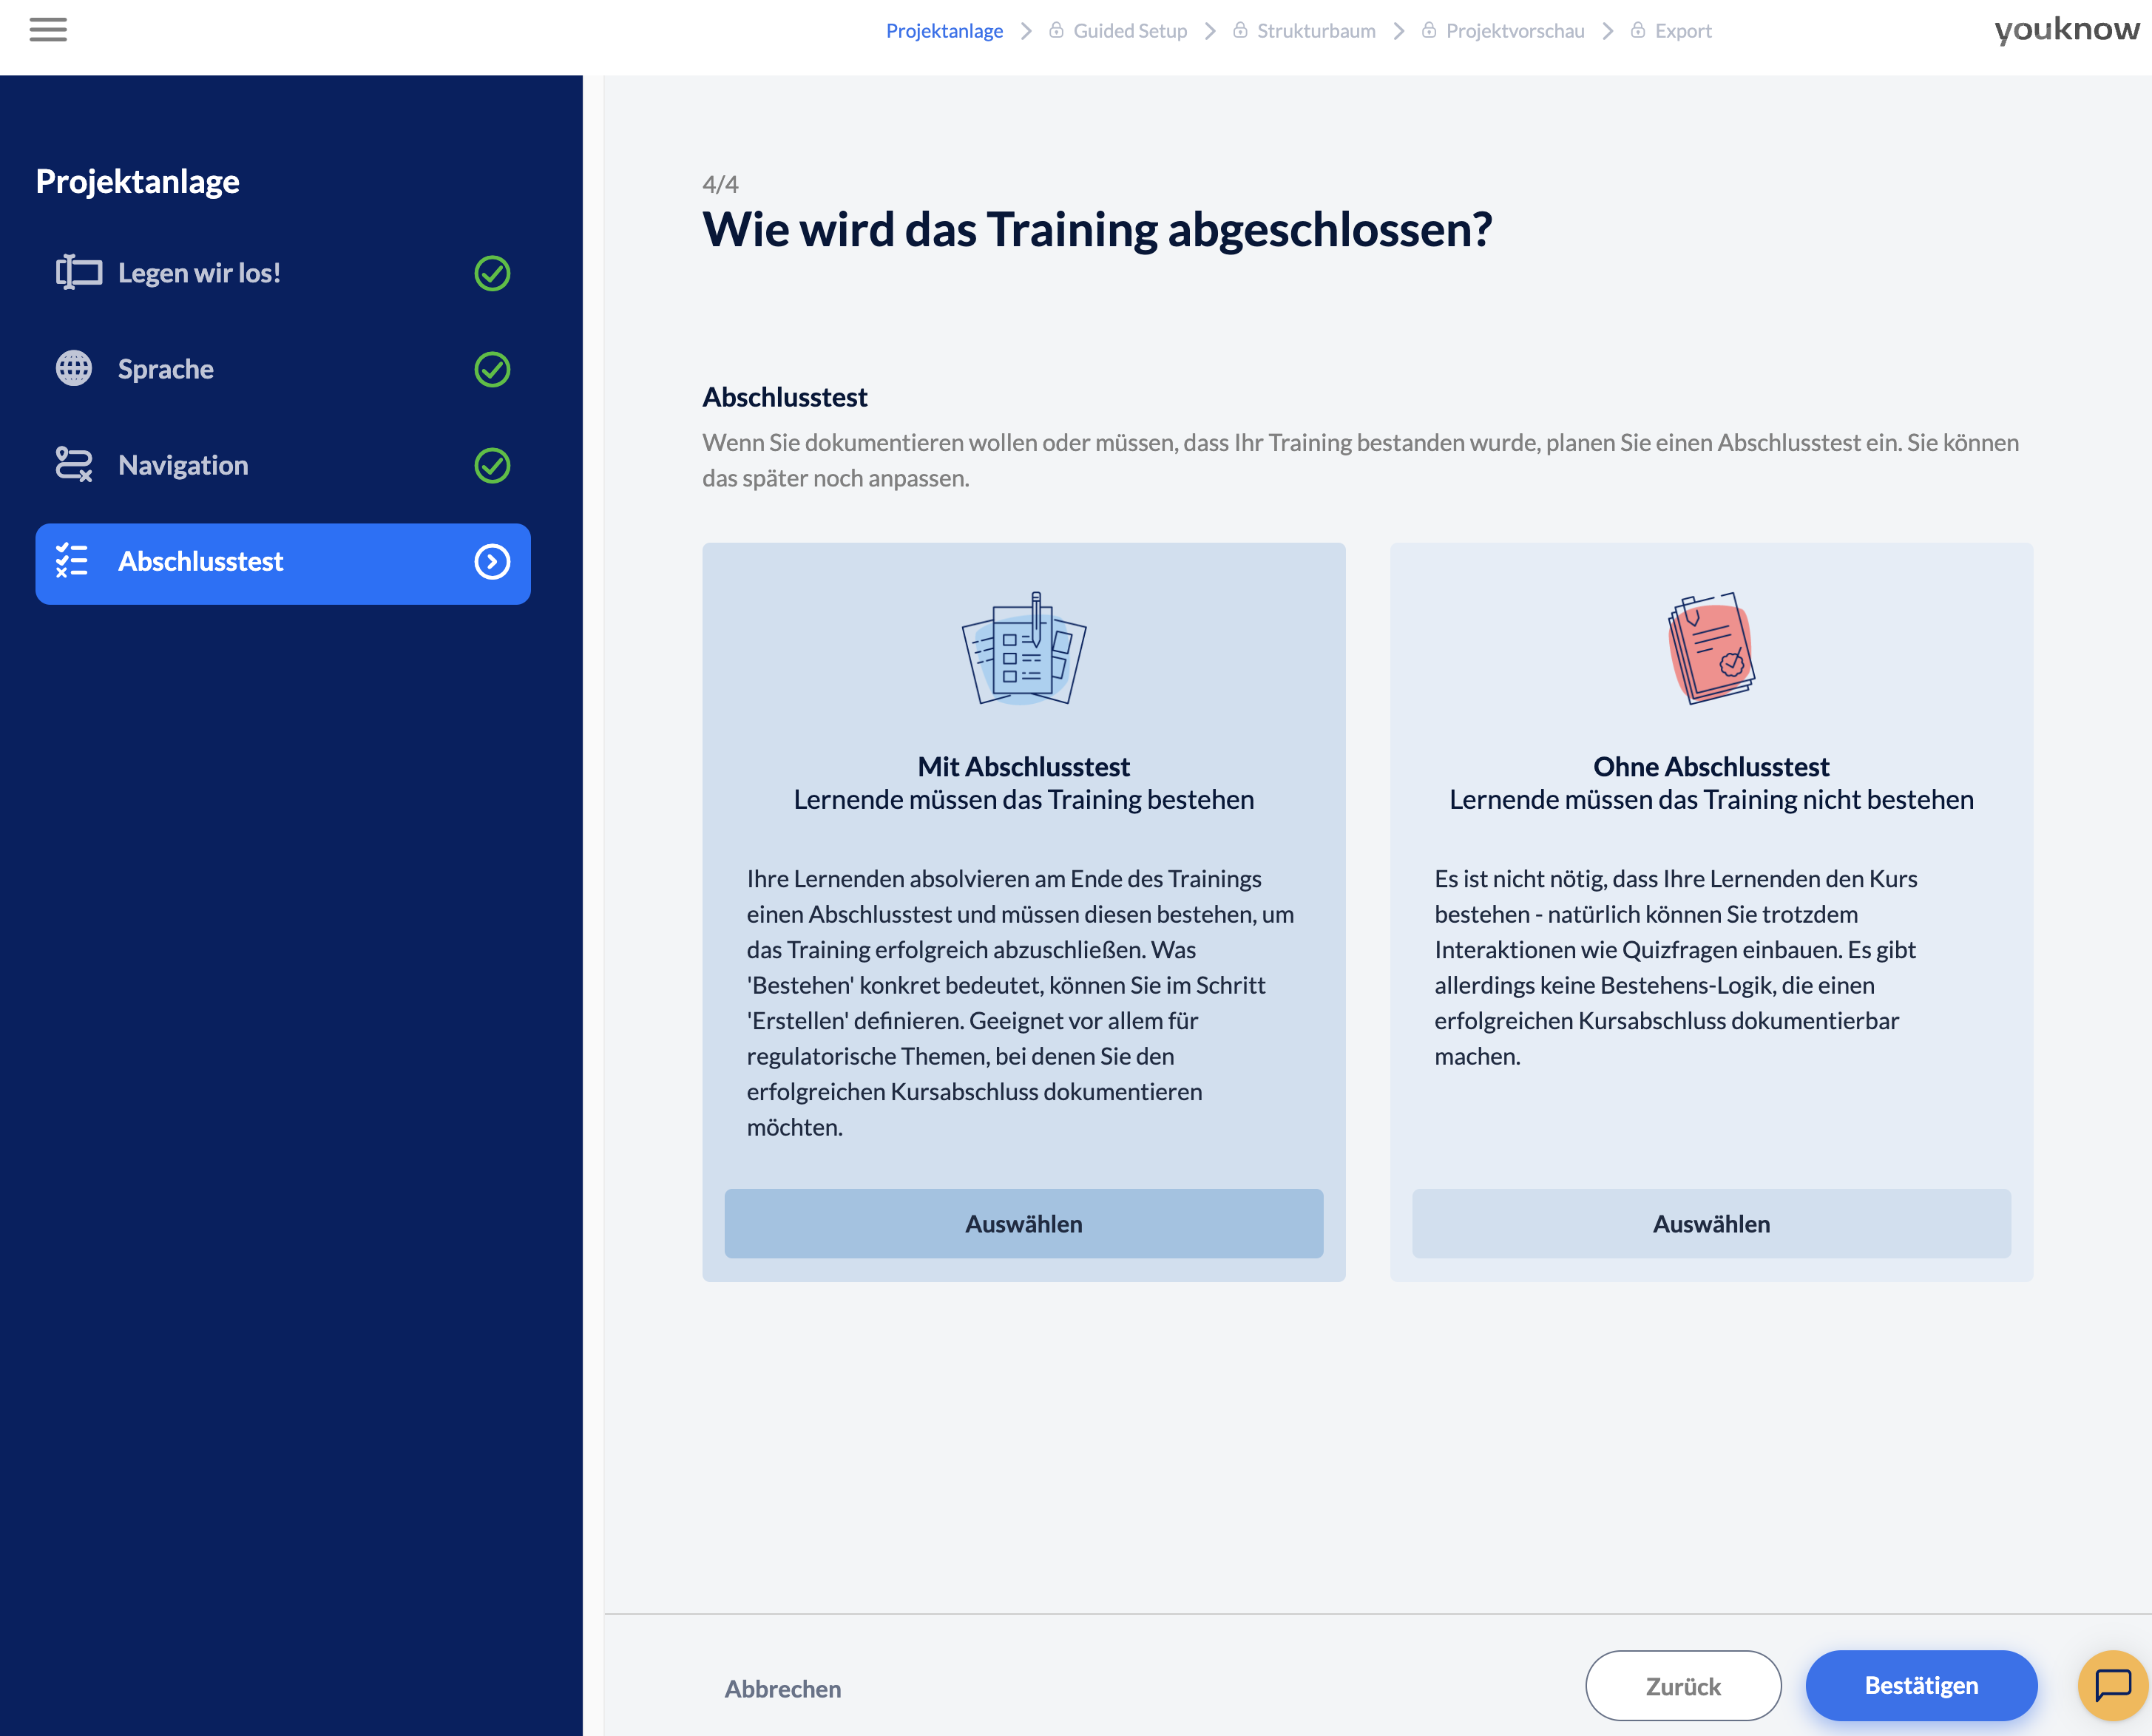Confirm with the Bestätigen button
Image resolution: width=2152 pixels, height=1736 pixels.
[x=1920, y=1685]
